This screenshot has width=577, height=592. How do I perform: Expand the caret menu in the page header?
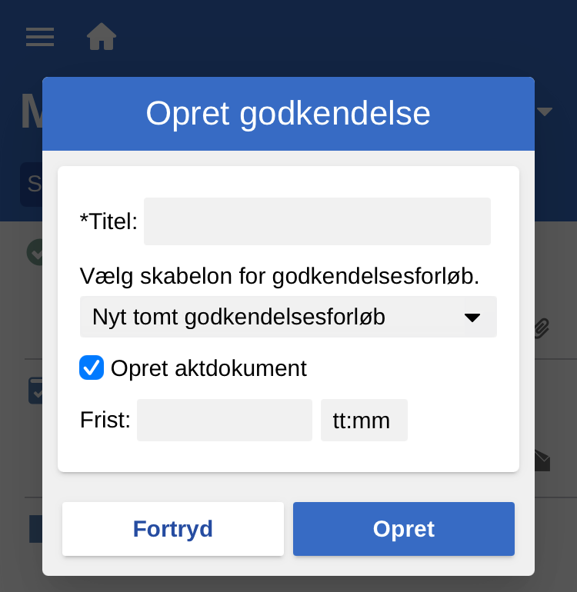545,112
